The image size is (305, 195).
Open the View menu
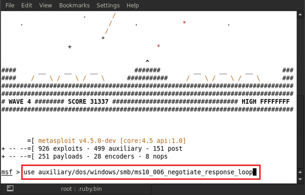[x=45, y=5]
